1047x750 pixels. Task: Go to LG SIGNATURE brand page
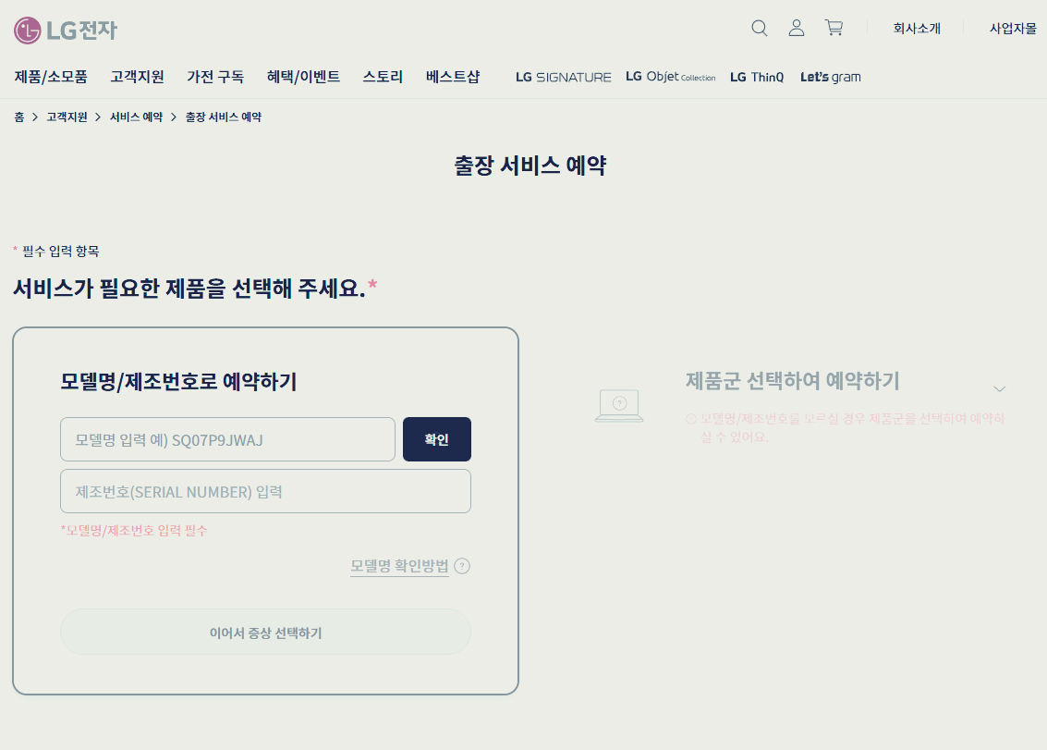563,77
